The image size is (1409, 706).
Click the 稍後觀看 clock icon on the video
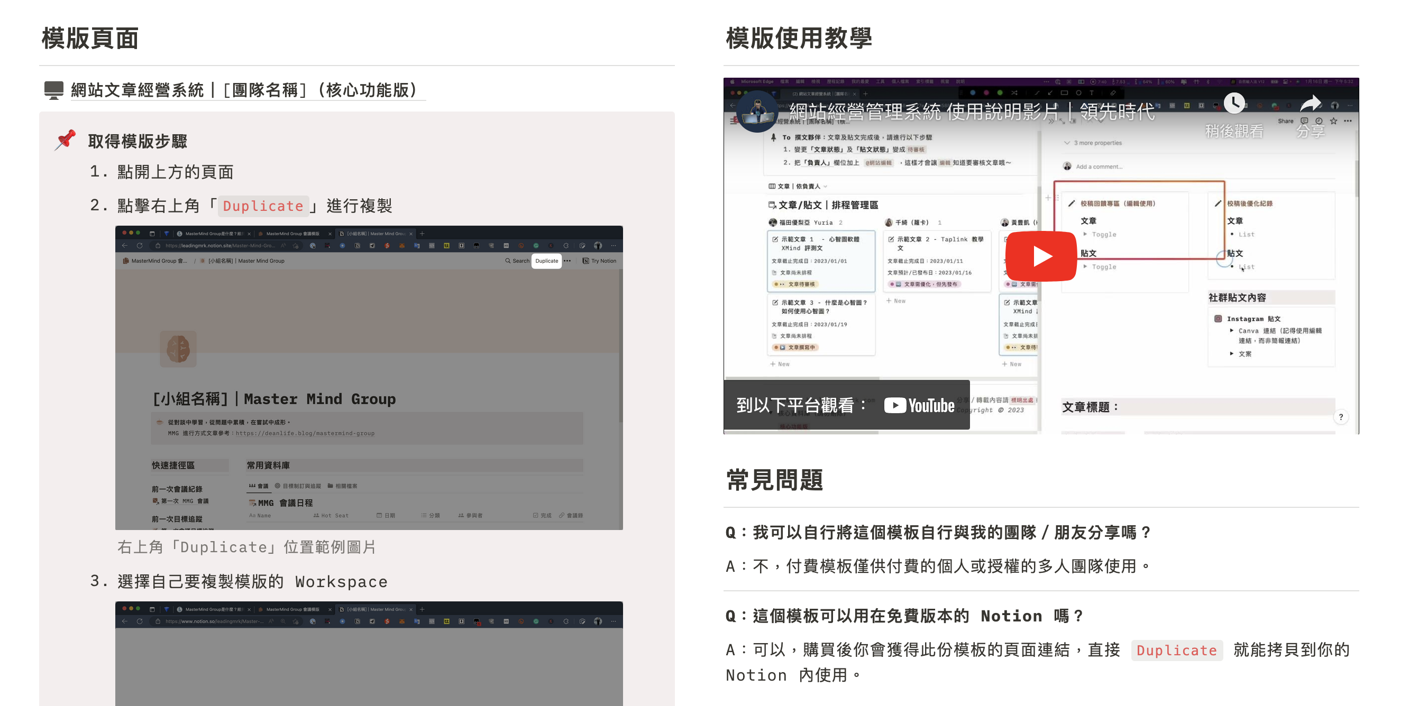[x=1234, y=103]
